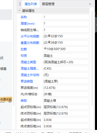Open the 类别 field showing 混凝土墙
97x133 pixels.
tap(66, 101)
